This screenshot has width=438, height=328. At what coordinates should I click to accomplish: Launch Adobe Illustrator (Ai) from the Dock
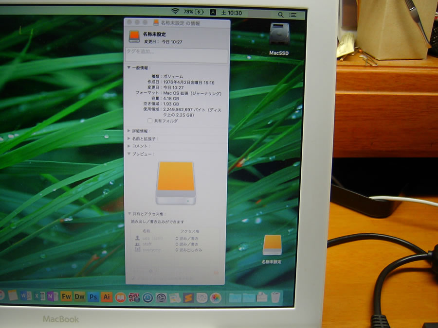tap(107, 297)
